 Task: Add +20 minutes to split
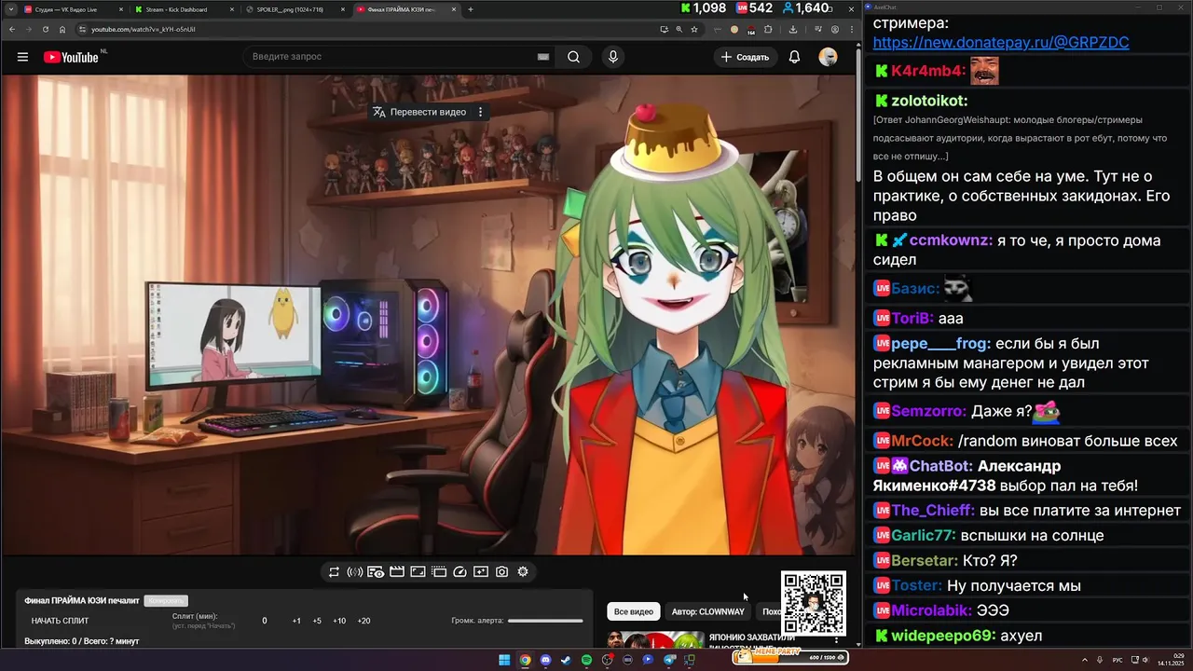point(363,621)
